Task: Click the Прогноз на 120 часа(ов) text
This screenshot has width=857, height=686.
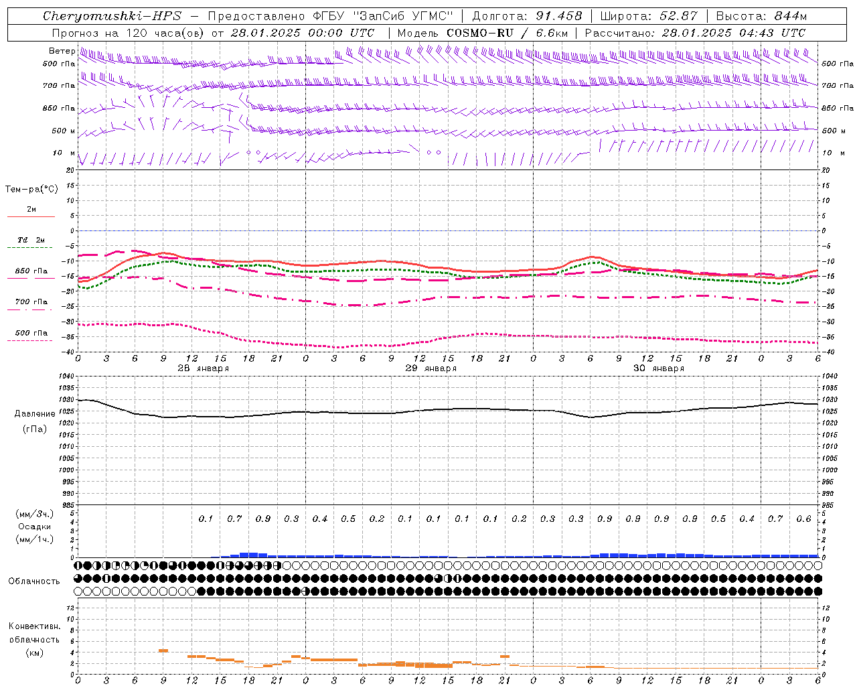Action: pyautogui.click(x=128, y=33)
